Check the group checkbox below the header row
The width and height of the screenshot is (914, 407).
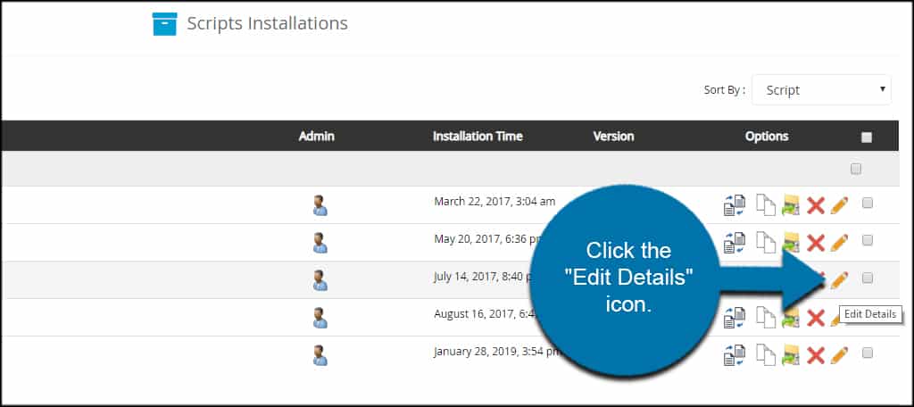pyautogui.click(x=856, y=169)
